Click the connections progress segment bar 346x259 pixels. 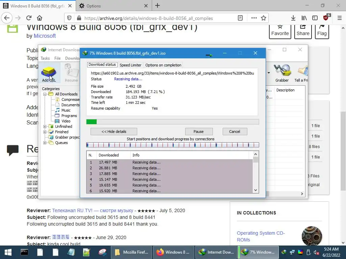click(173, 145)
